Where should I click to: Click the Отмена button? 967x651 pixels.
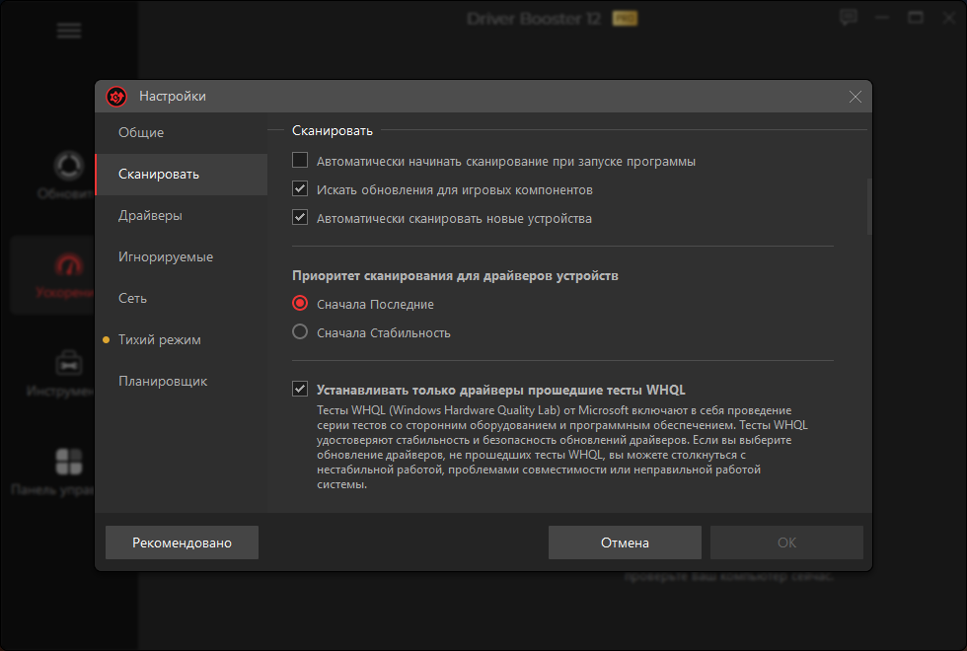[625, 542]
